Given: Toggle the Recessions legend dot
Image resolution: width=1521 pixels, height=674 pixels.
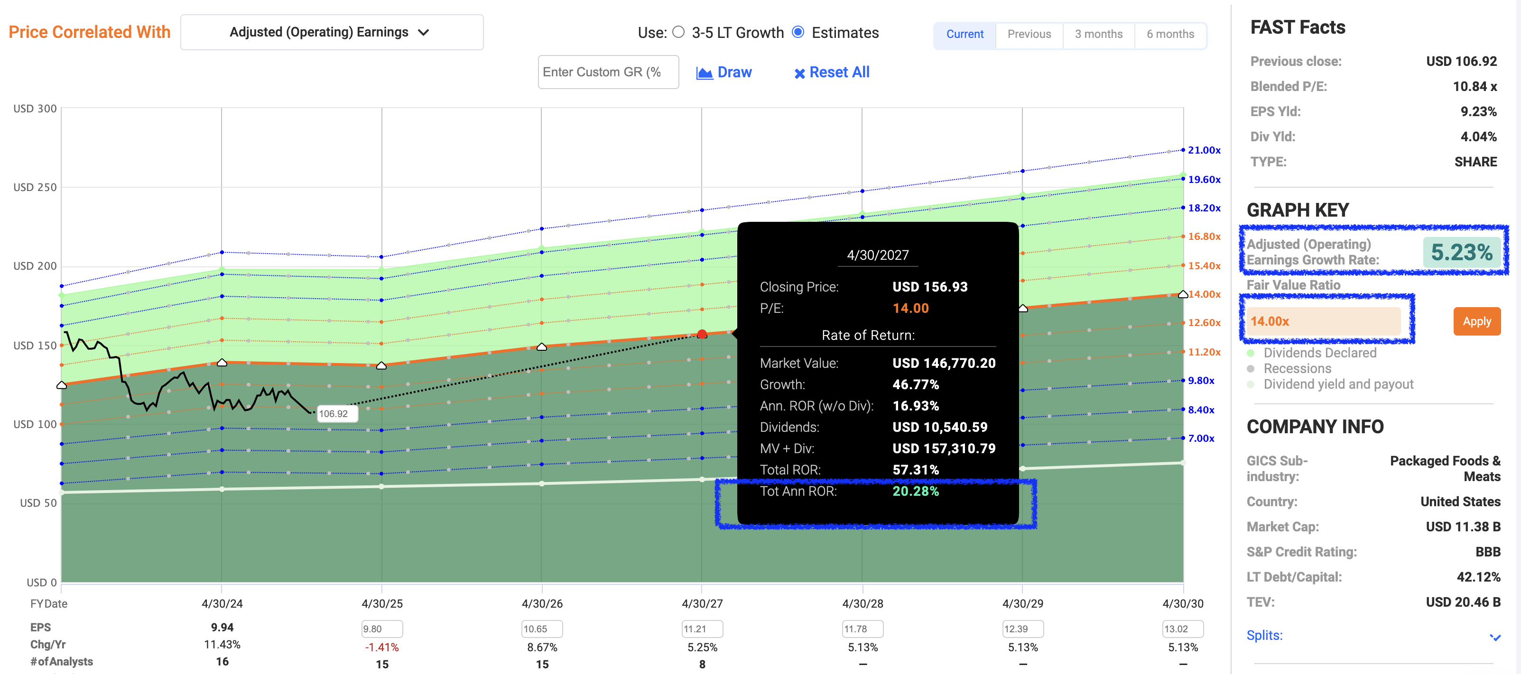Looking at the screenshot, I should tap(1251, 369).
